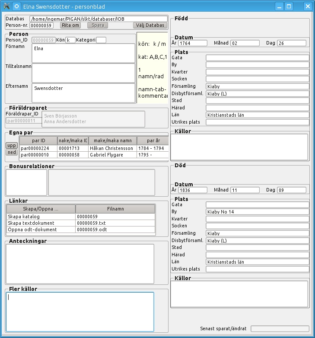This screenshot has height=338, width=315.
Task: Click the Rita om button
Action: coord(70,25)
